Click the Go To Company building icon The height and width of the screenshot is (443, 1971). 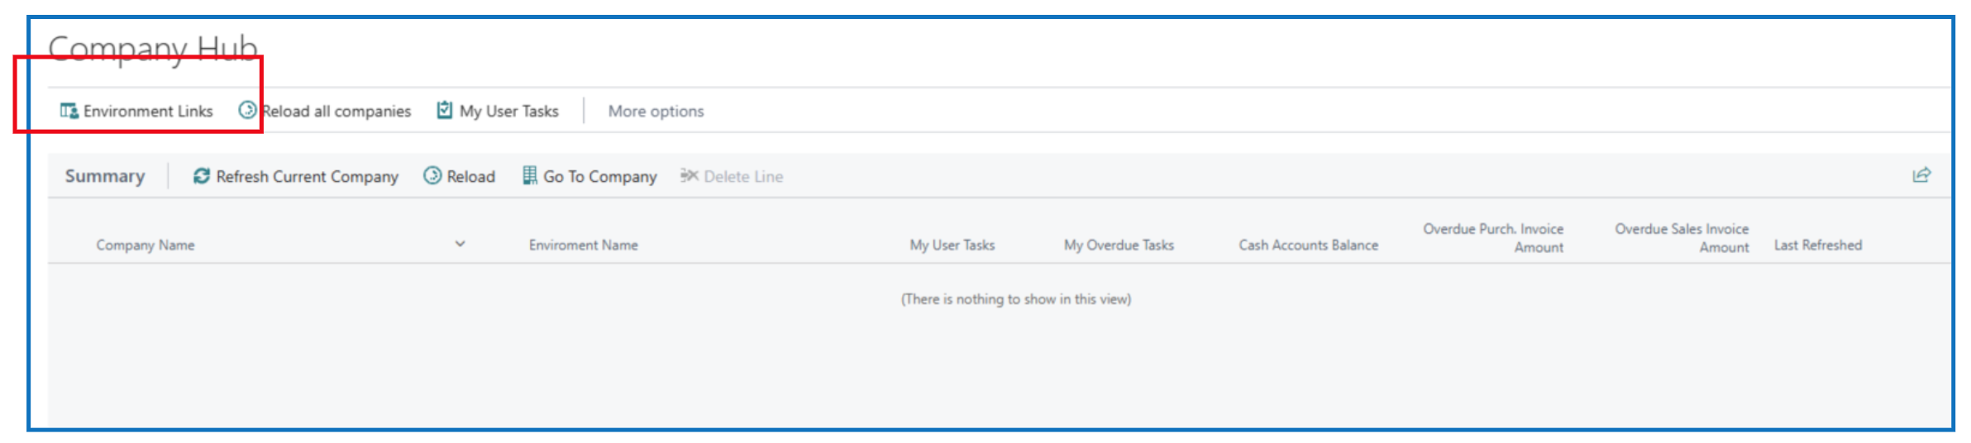point(530,175)
